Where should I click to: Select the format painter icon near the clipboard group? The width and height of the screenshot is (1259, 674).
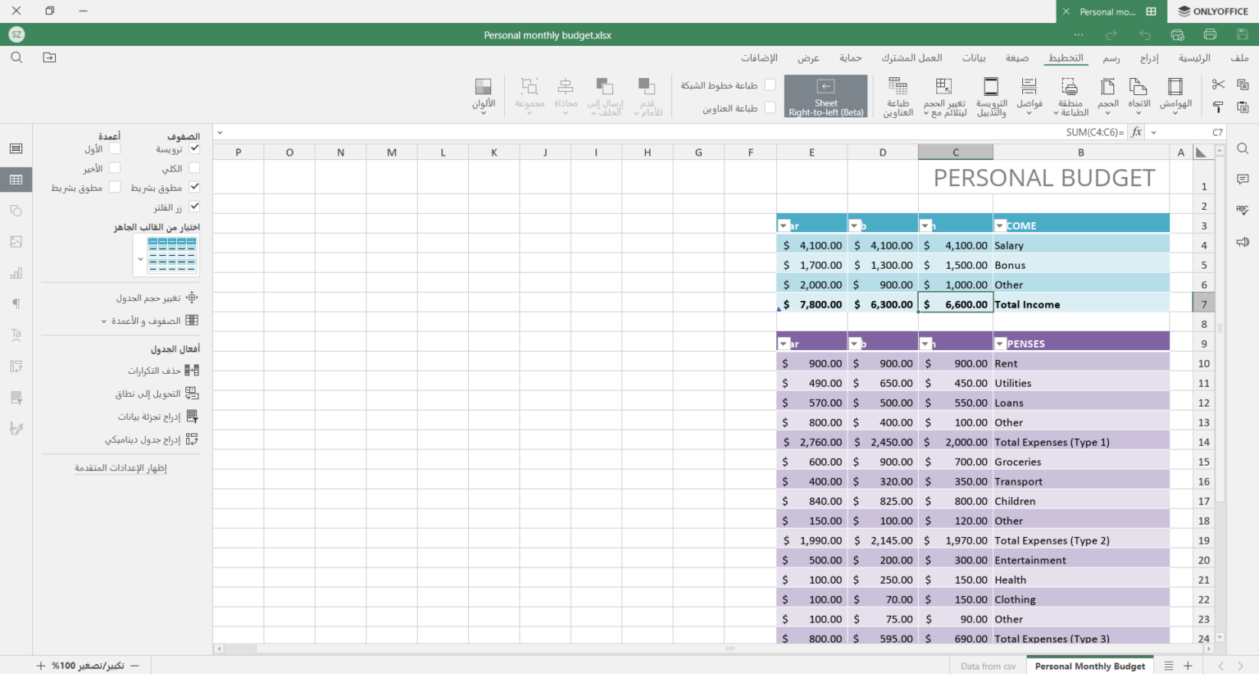tap(1219, 107)
